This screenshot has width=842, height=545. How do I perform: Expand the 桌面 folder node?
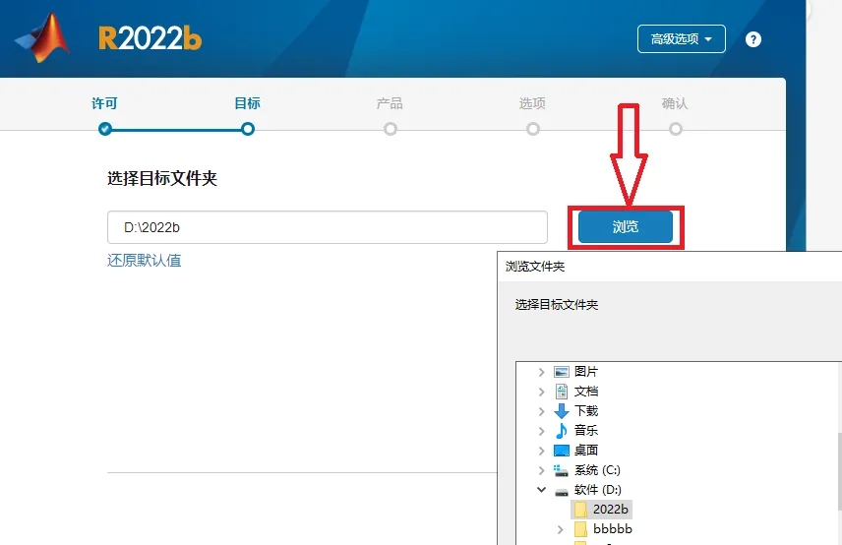[541, 451]
